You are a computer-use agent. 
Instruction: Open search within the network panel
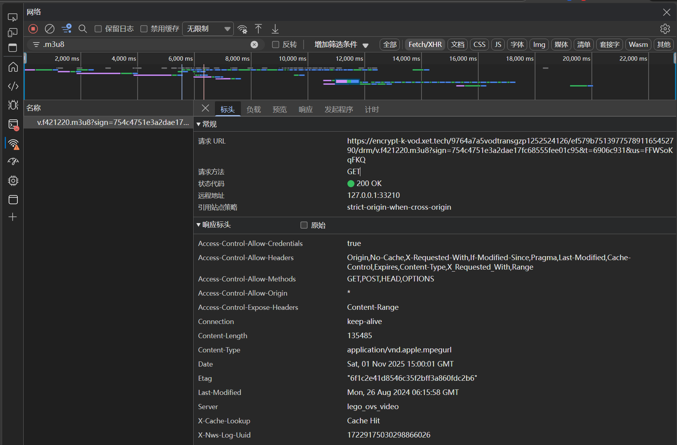point(82,29)
